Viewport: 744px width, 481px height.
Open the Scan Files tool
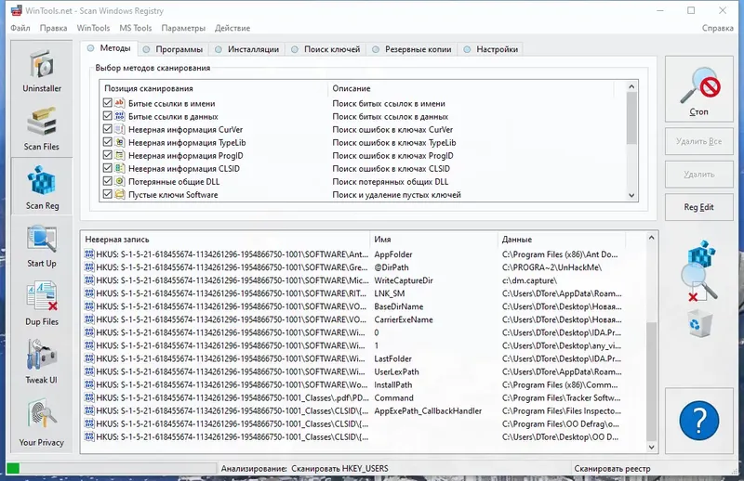pyautogui.click(x=42, y=128)
